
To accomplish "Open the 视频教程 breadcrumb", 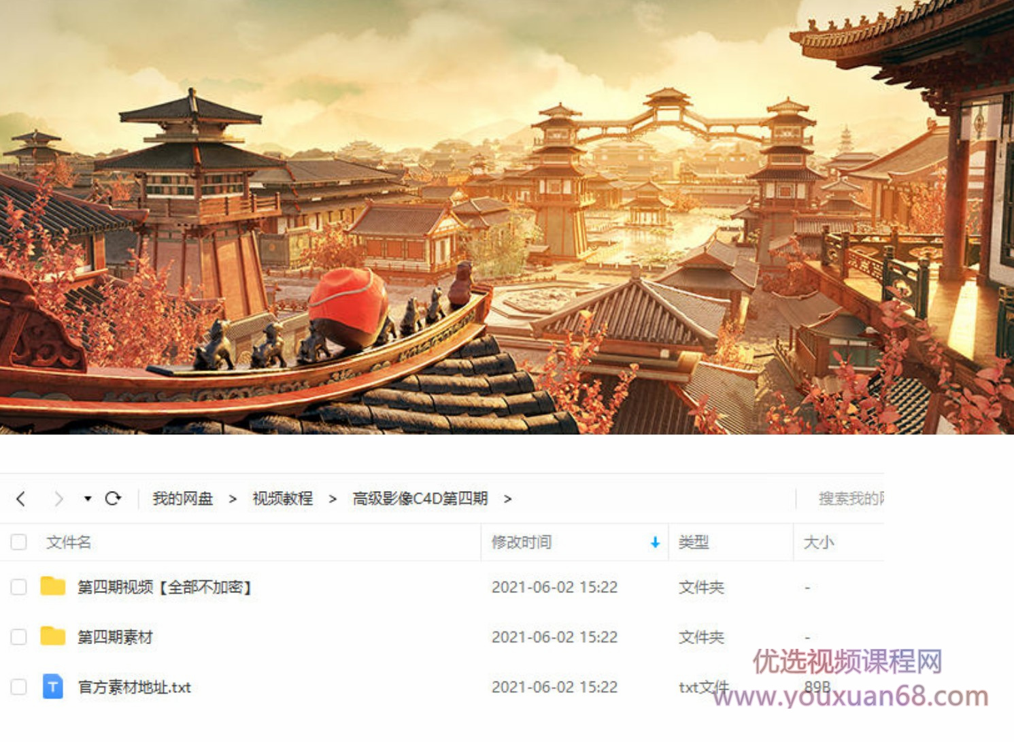I will [283, 499].
